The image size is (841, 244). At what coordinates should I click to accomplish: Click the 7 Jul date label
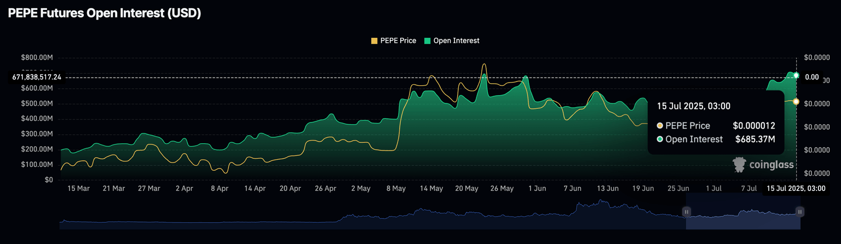[x=748, y=188]
